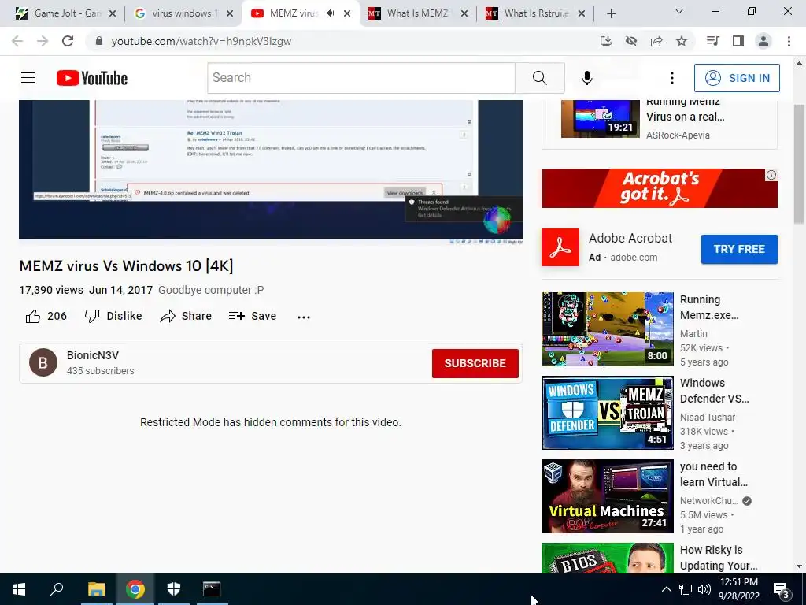The width and height of the screenshot is (806, 605).
Task: Open Windows Start menu
Action: (x=19, y=589)
